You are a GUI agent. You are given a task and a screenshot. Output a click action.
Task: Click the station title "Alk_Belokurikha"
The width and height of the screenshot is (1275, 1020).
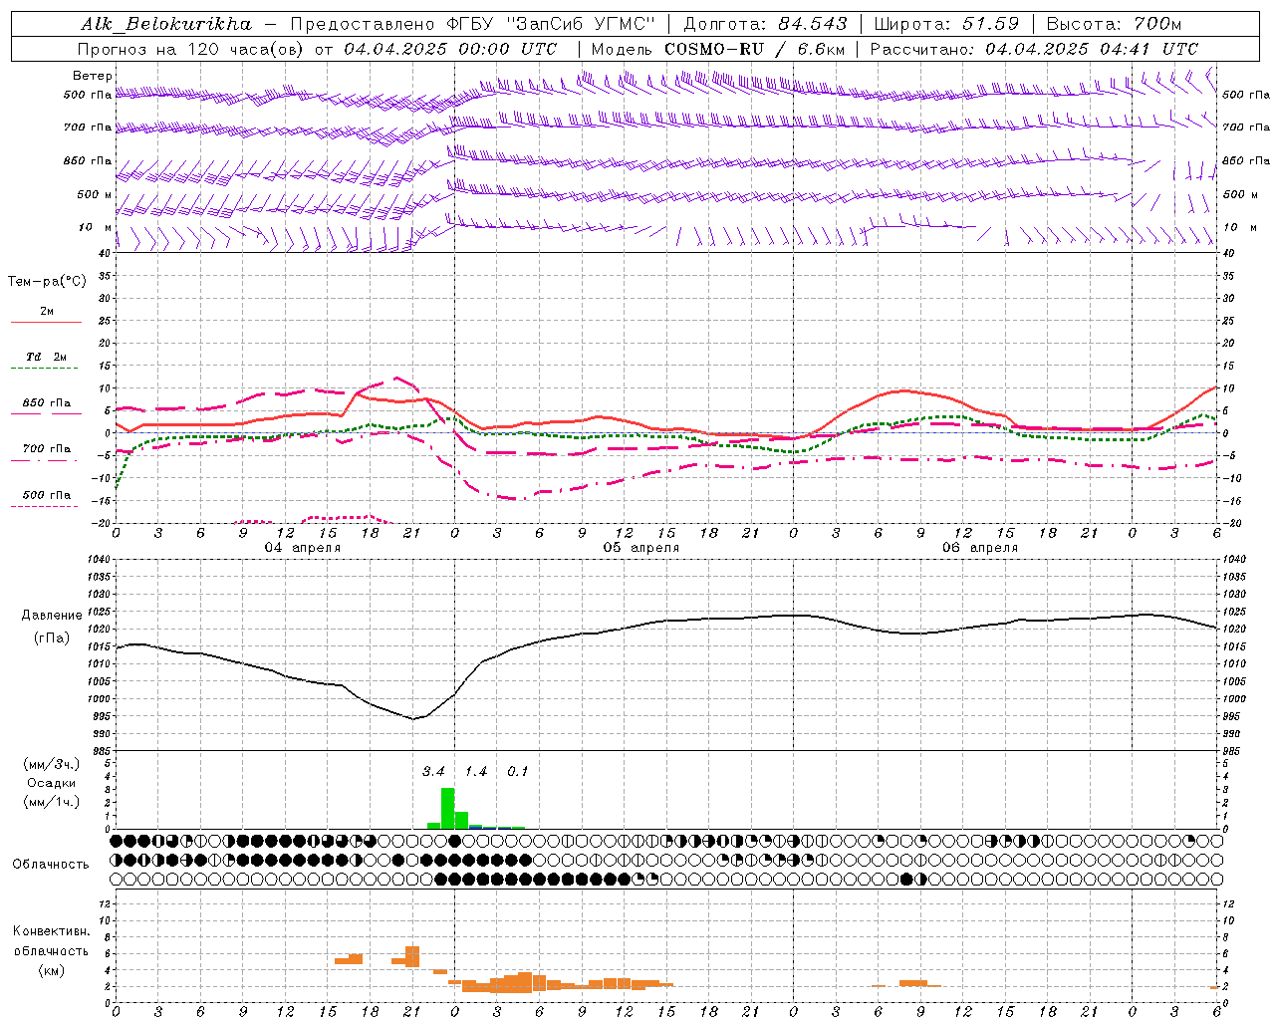pos(166,24)
